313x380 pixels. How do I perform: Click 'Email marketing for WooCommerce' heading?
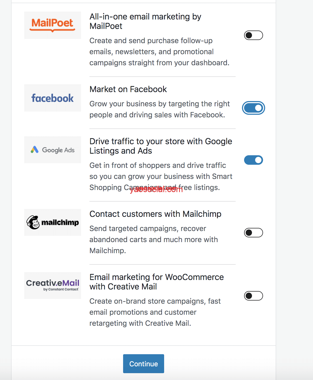(x=156, y=282)
